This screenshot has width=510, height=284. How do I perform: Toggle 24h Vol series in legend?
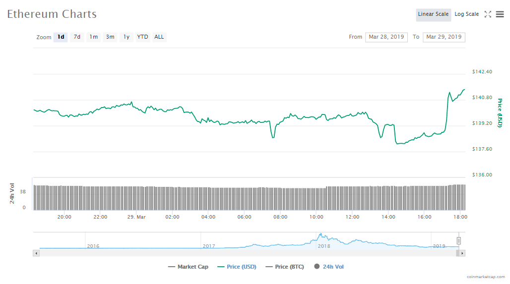(329, 267)
